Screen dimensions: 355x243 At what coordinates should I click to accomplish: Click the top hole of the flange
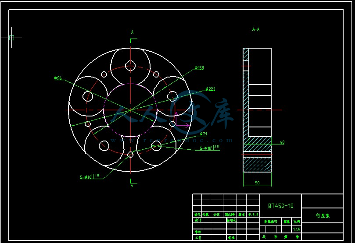130,66
